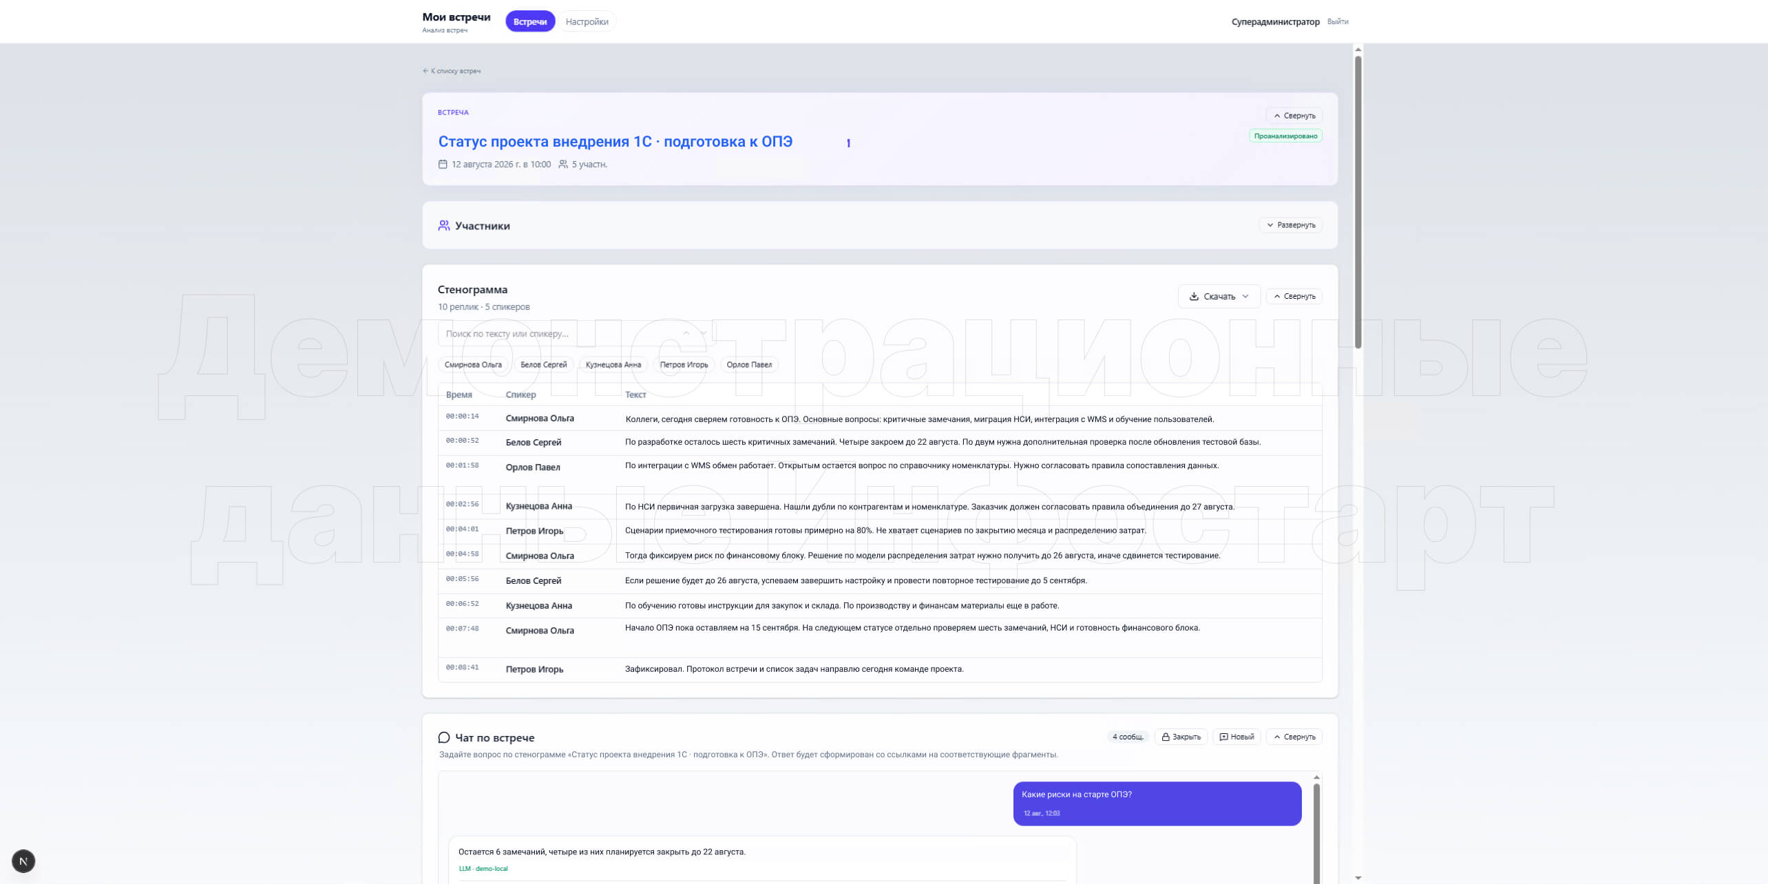Click the Next.js dev tools badge
This screenshot has width=1768, height=884.
[23, 861]
